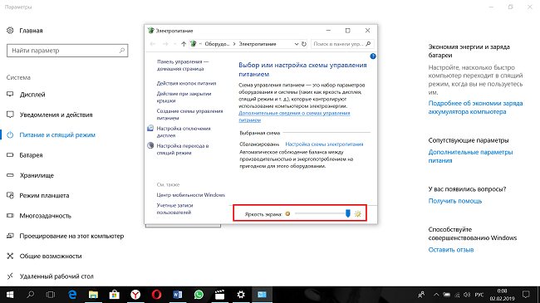The image size is (540, 303).
Task: Open Действия кнопок питания link
Action: (x=186, y=83)
